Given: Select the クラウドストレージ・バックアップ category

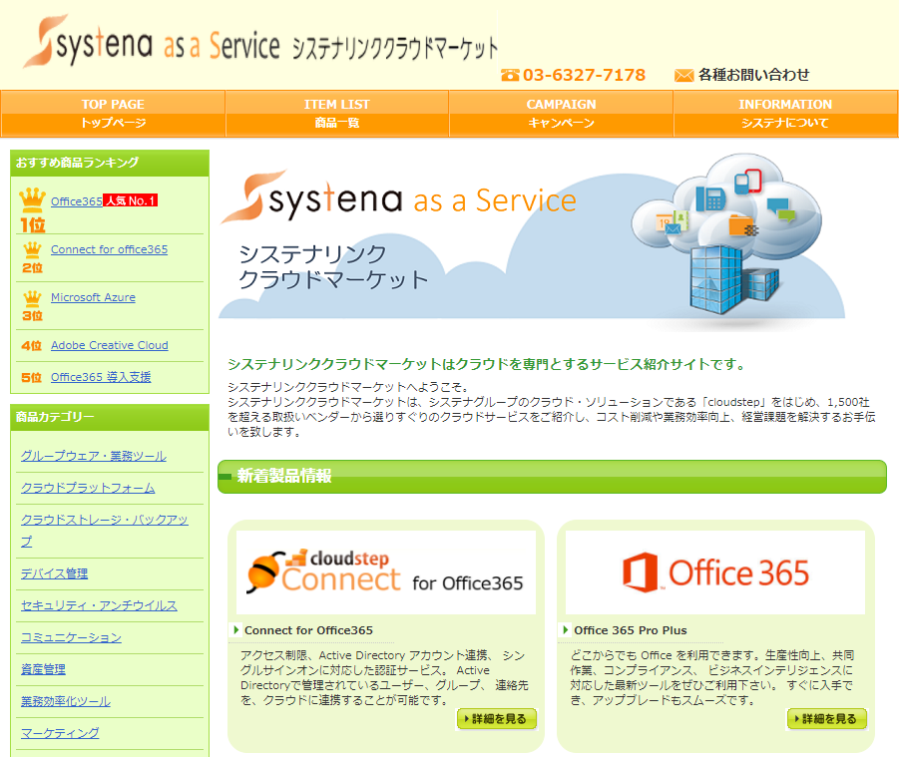Looking at the screenshot, I should 105,530.
